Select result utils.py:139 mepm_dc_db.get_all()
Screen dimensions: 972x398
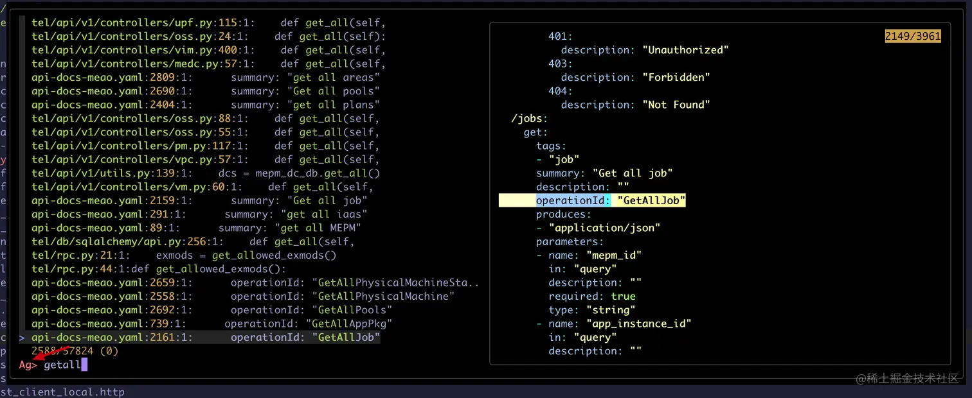[206, 173]
